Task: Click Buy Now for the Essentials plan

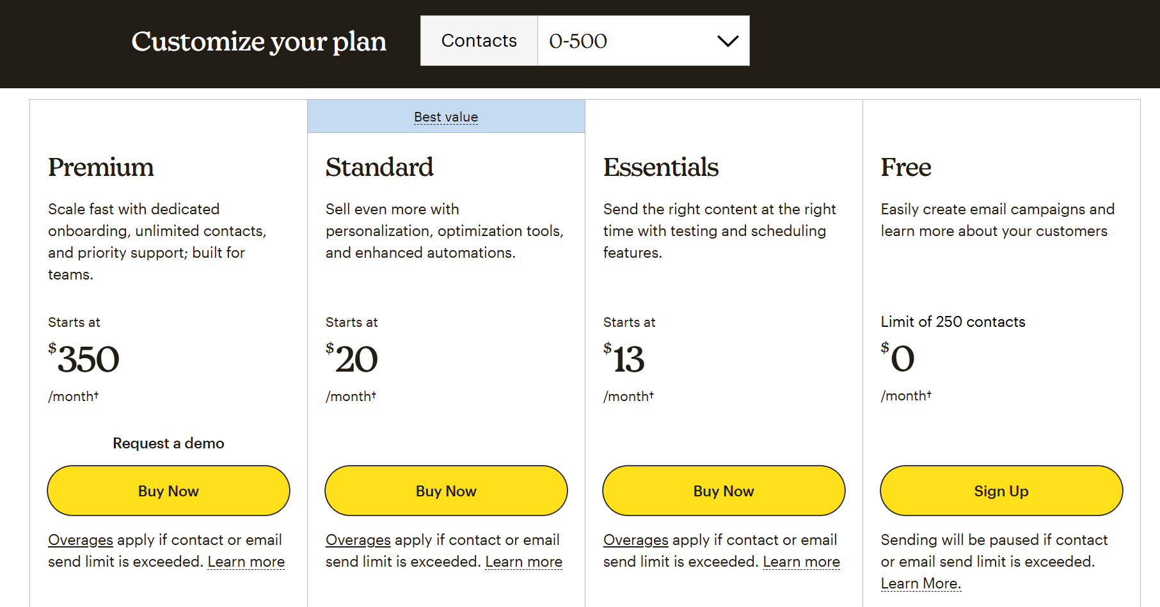Action: click(723, 491)
